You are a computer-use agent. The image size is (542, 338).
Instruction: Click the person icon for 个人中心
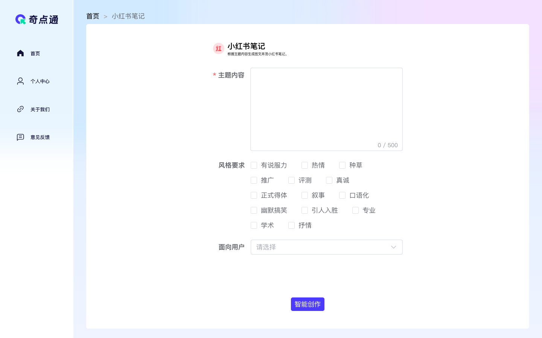[x=20, y=81]
